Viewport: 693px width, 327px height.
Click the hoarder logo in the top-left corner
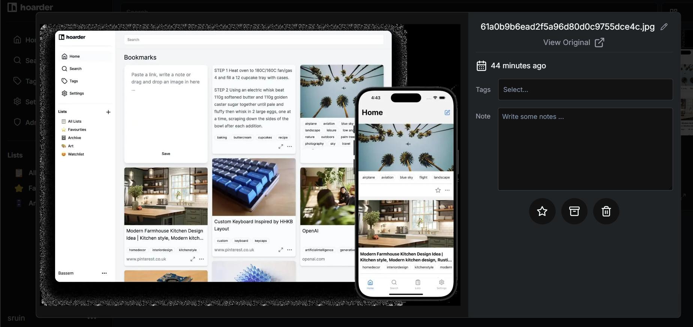[x=30, y=7]
